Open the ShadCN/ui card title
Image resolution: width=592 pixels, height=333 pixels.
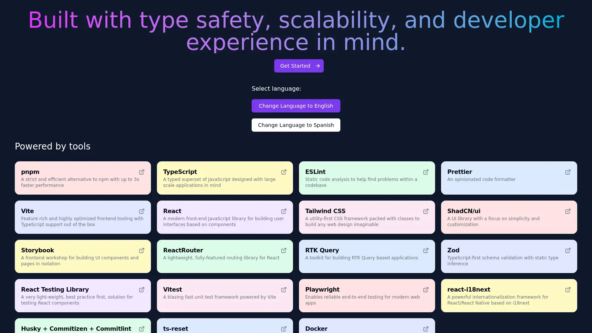tap(464, 211)
